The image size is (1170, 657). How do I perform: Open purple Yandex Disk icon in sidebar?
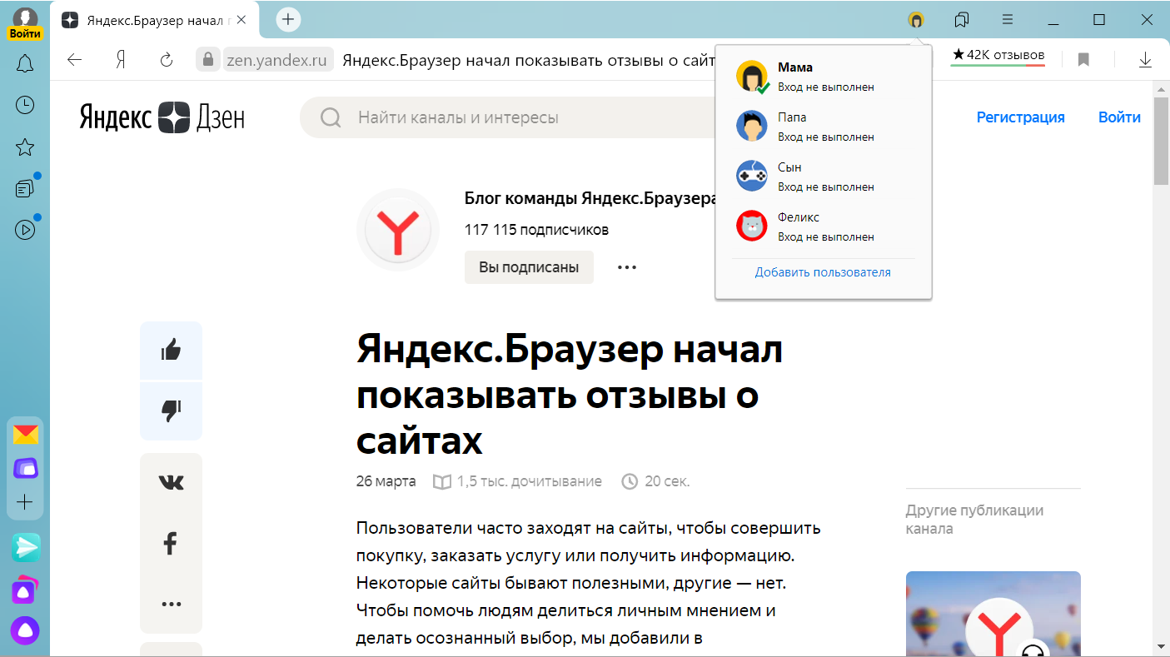[x=25, y=467]
